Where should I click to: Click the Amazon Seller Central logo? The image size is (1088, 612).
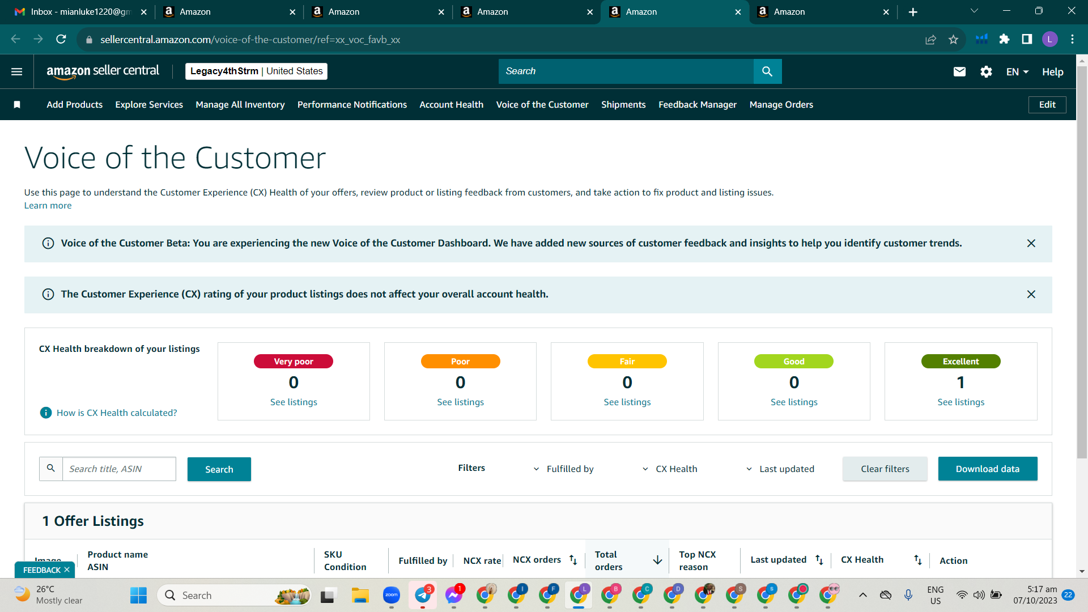(x=103, y=71)
